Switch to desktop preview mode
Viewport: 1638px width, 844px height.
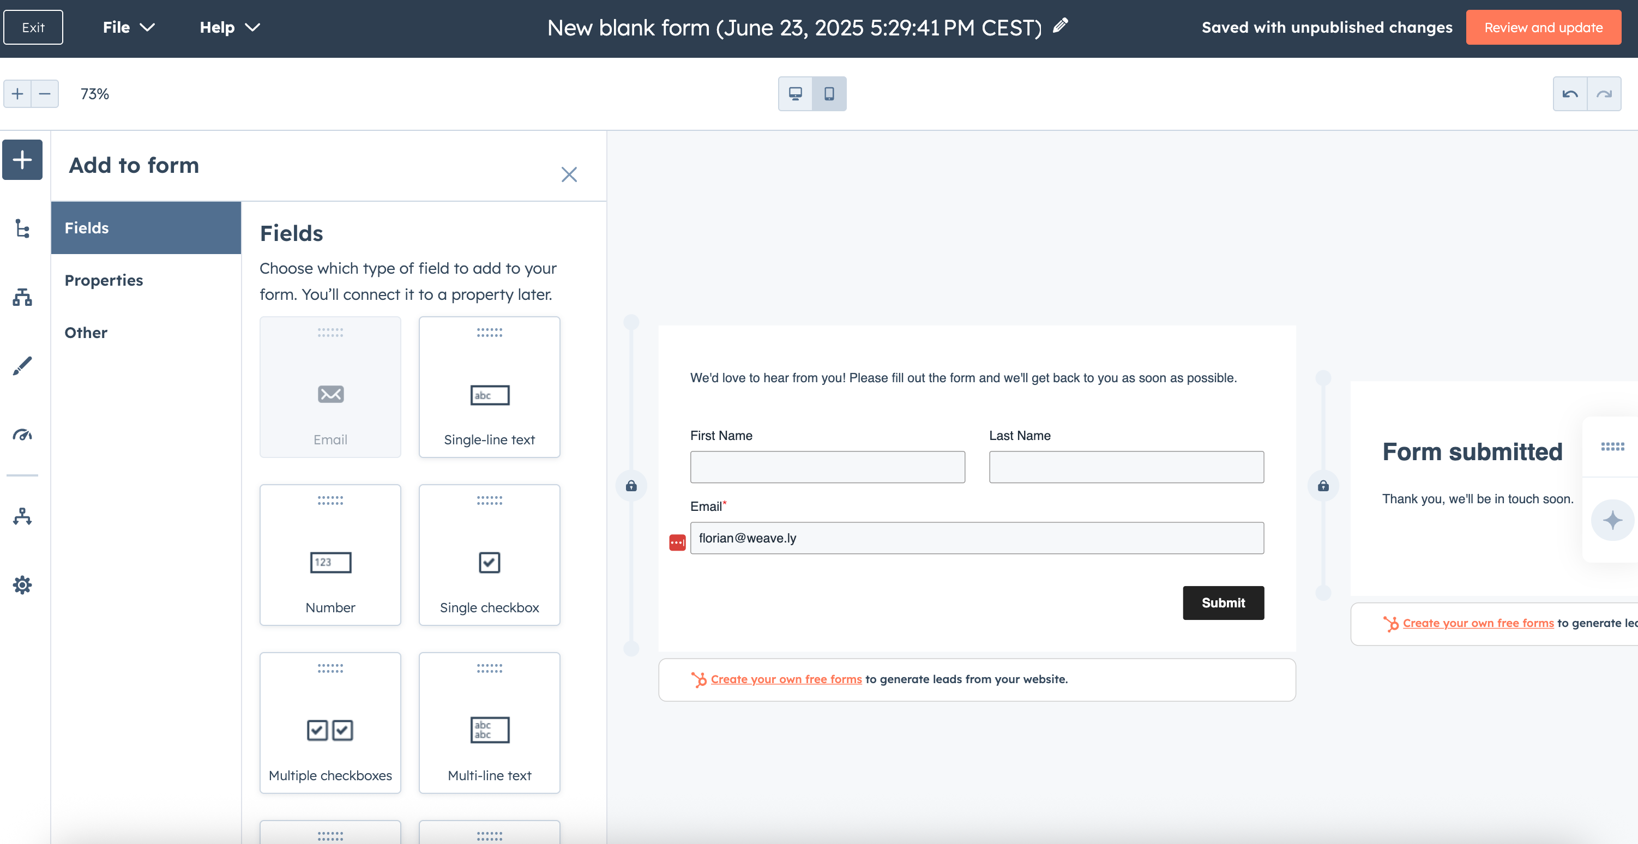(796, 94)
